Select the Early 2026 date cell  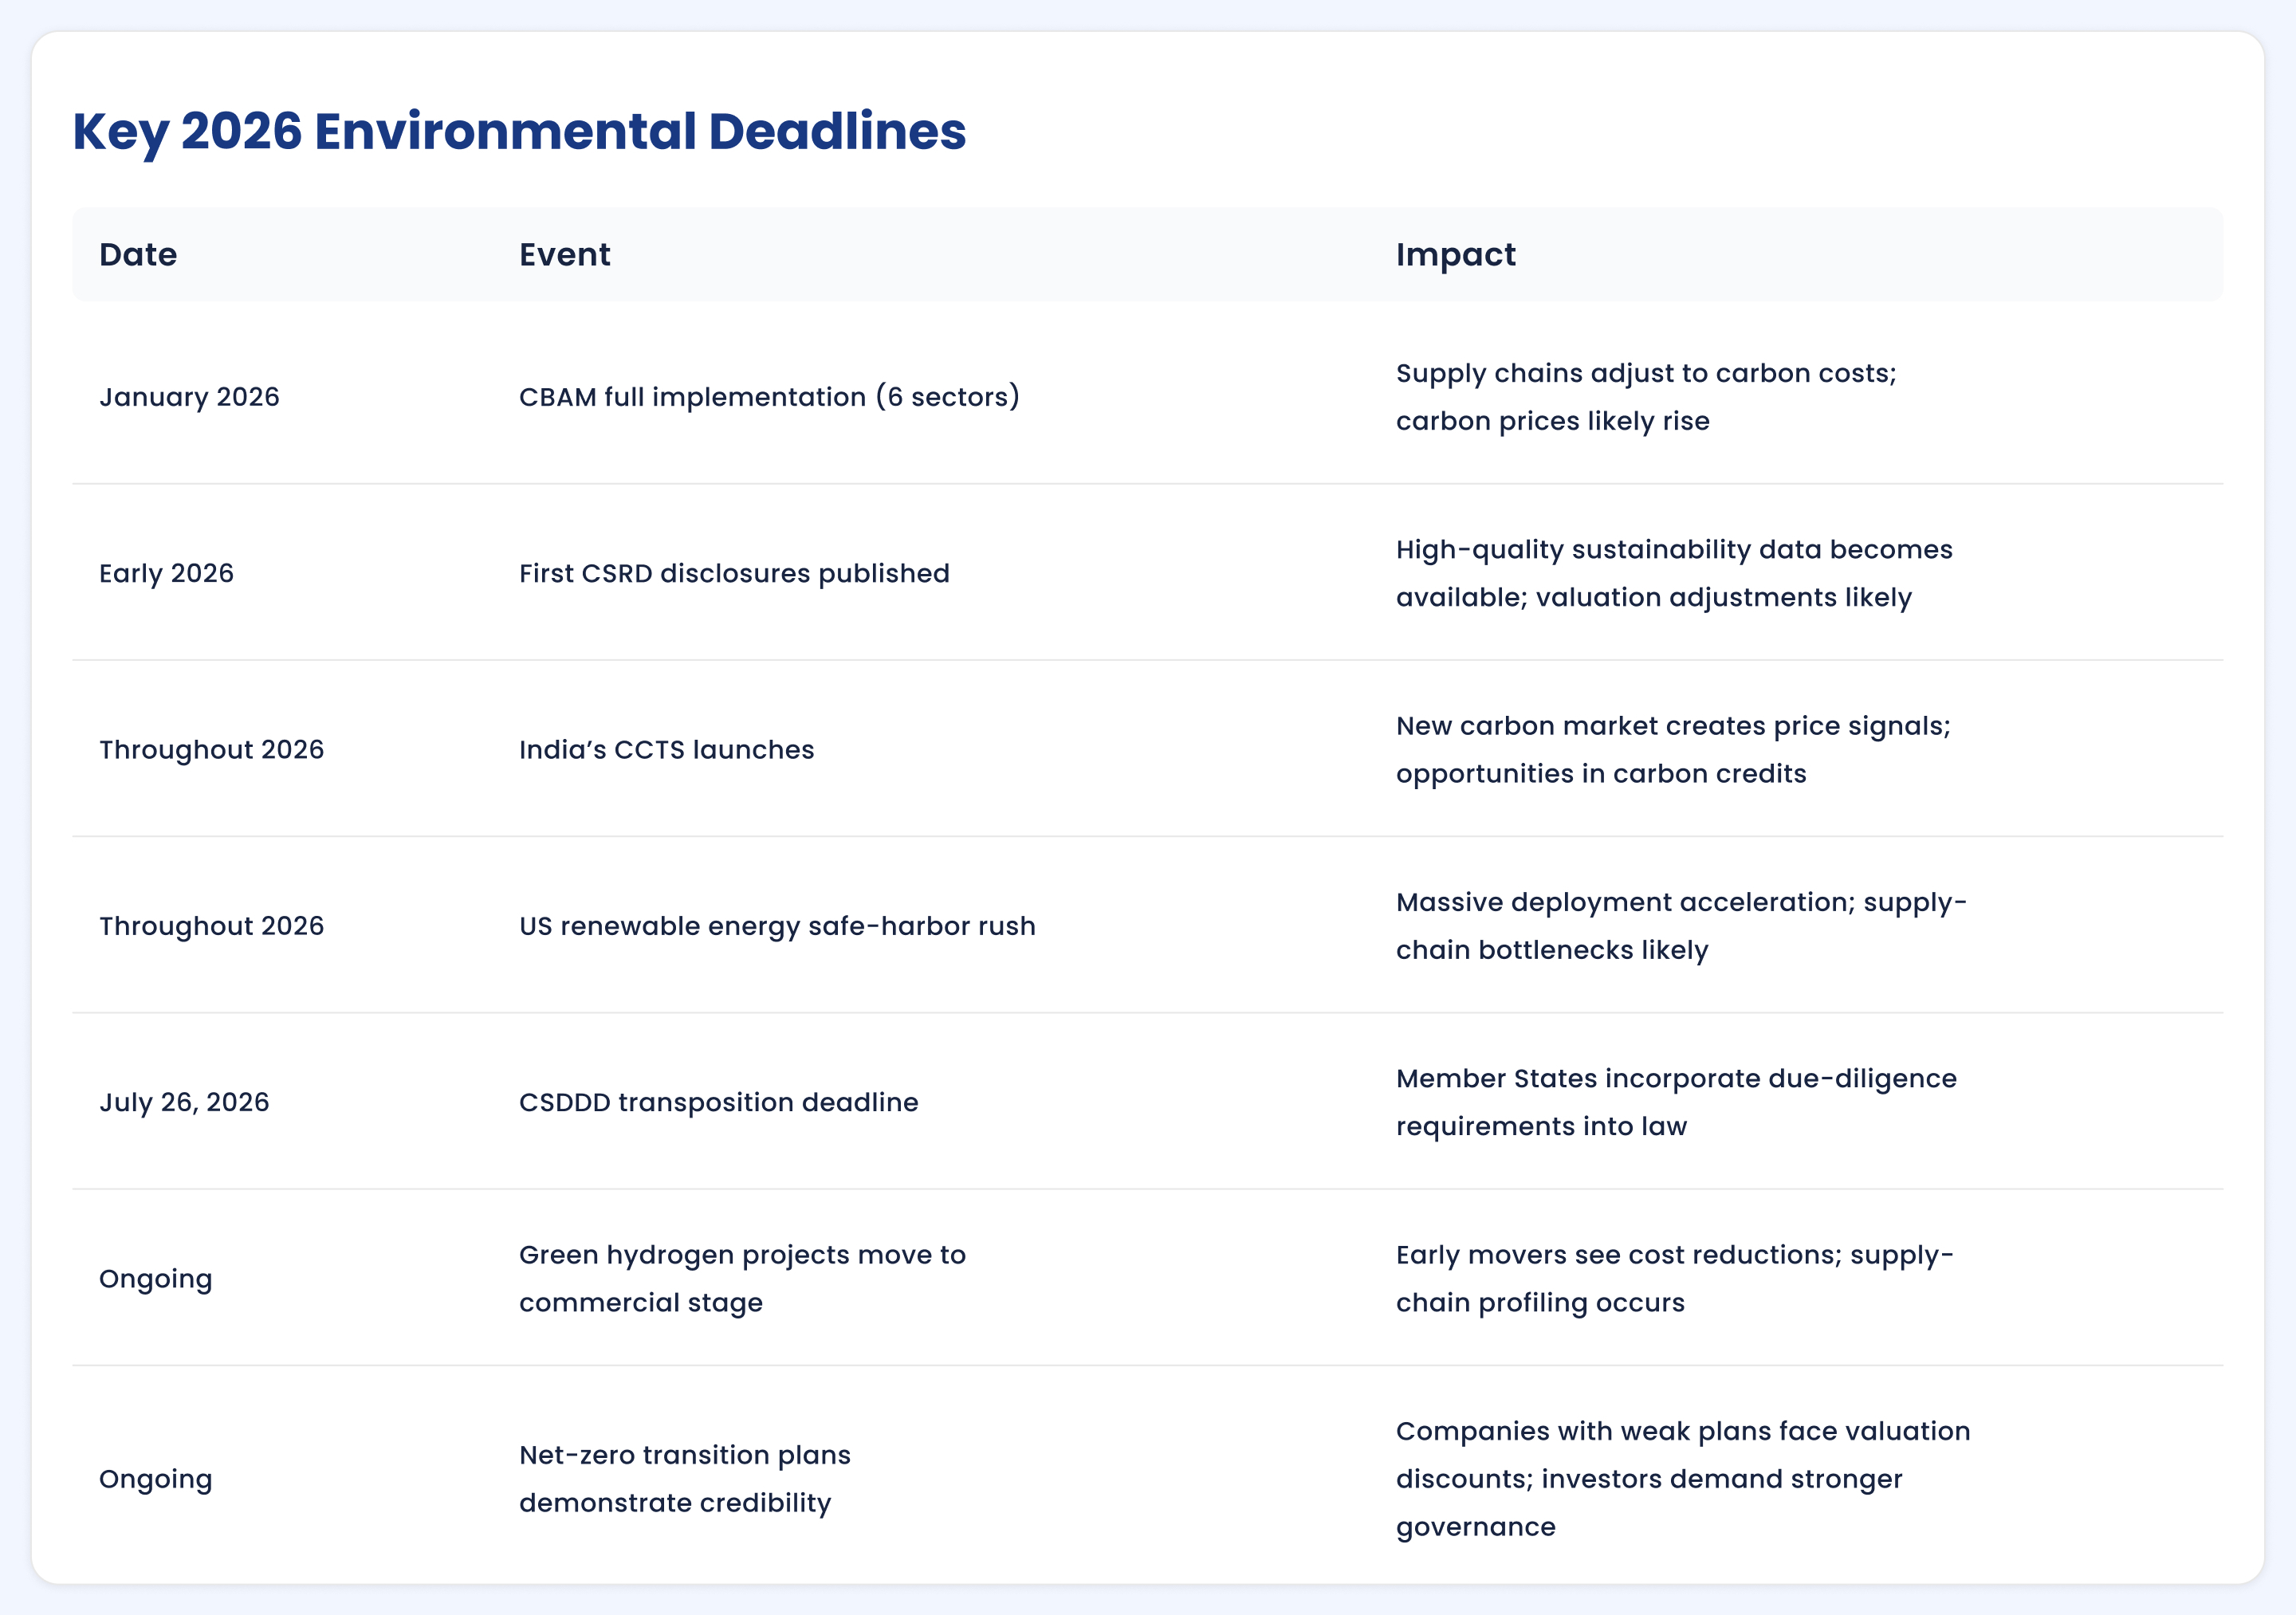click(x=166, y=573)
